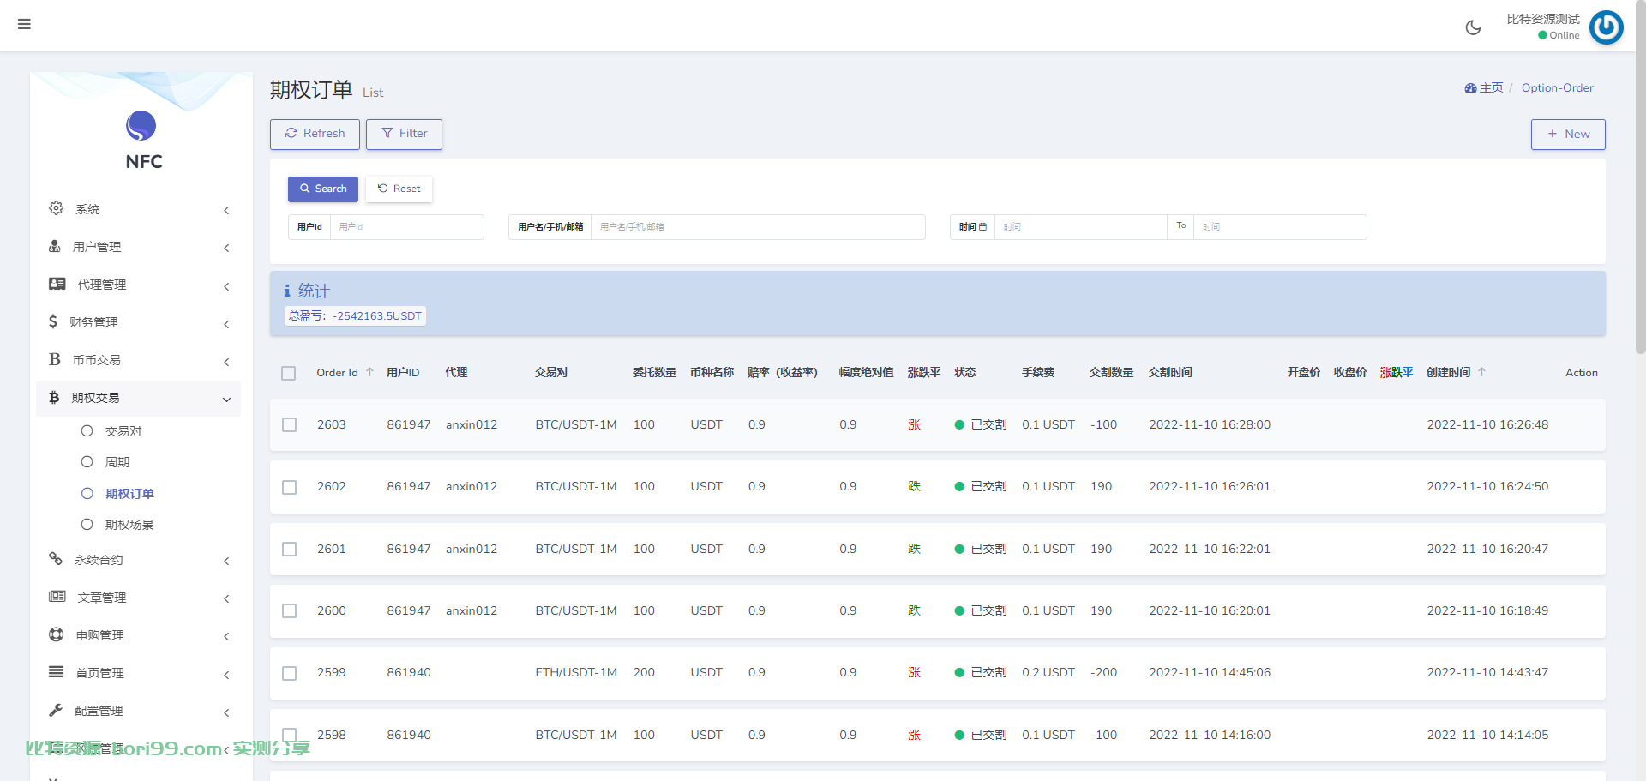1646x781 pixels.
Task: Expand the 代理管理 menu chevron
Action: 226,286
